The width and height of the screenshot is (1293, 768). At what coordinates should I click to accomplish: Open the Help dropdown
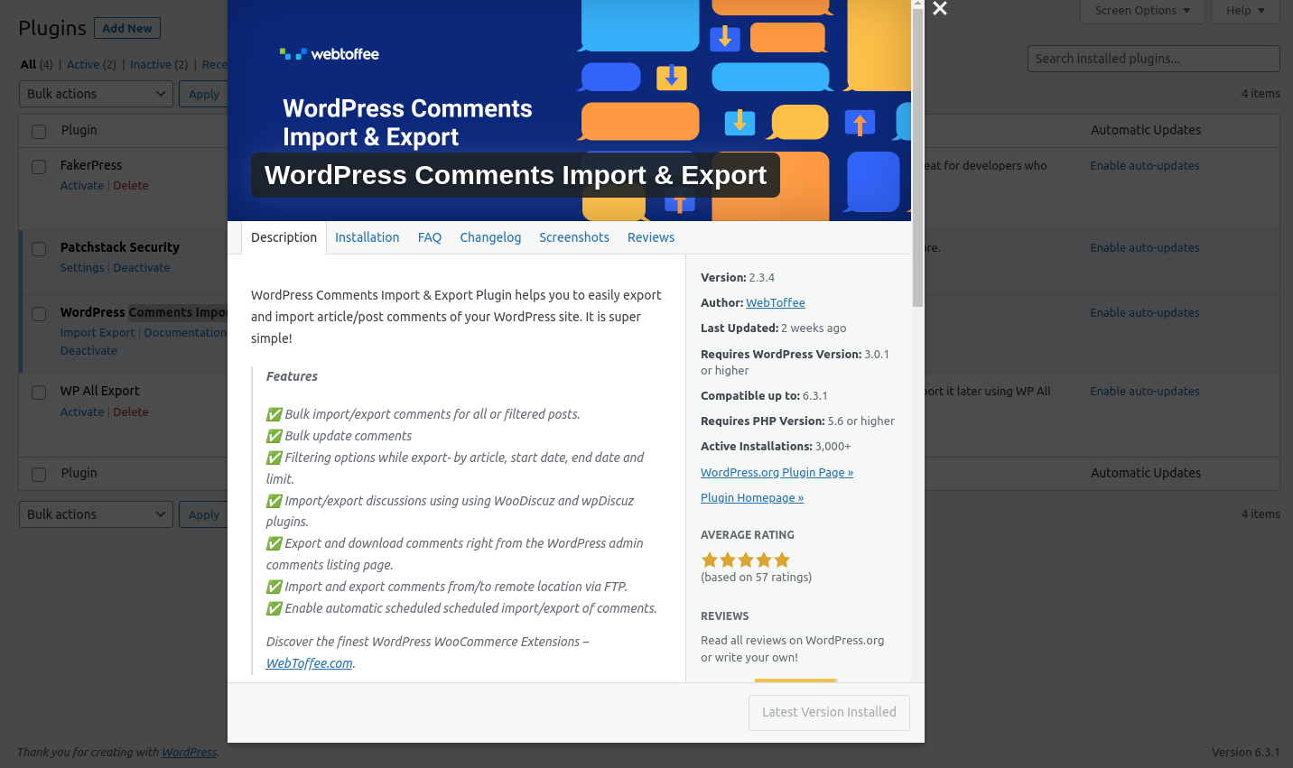point(1245,11)
